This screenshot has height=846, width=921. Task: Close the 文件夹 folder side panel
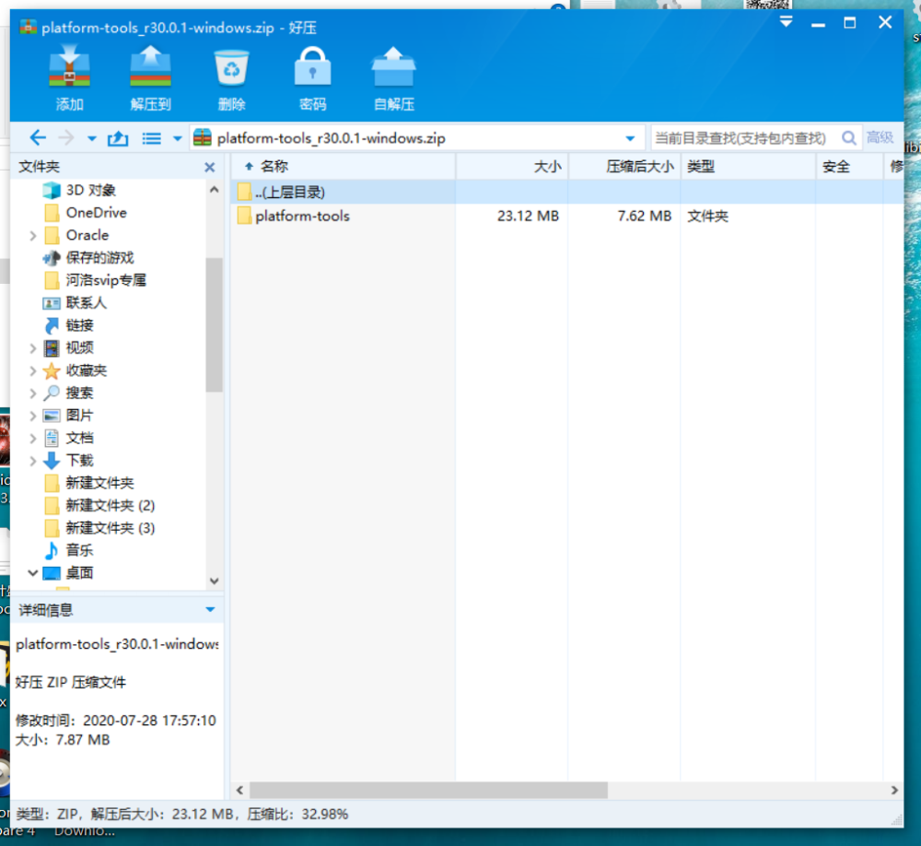pos(210,168)
